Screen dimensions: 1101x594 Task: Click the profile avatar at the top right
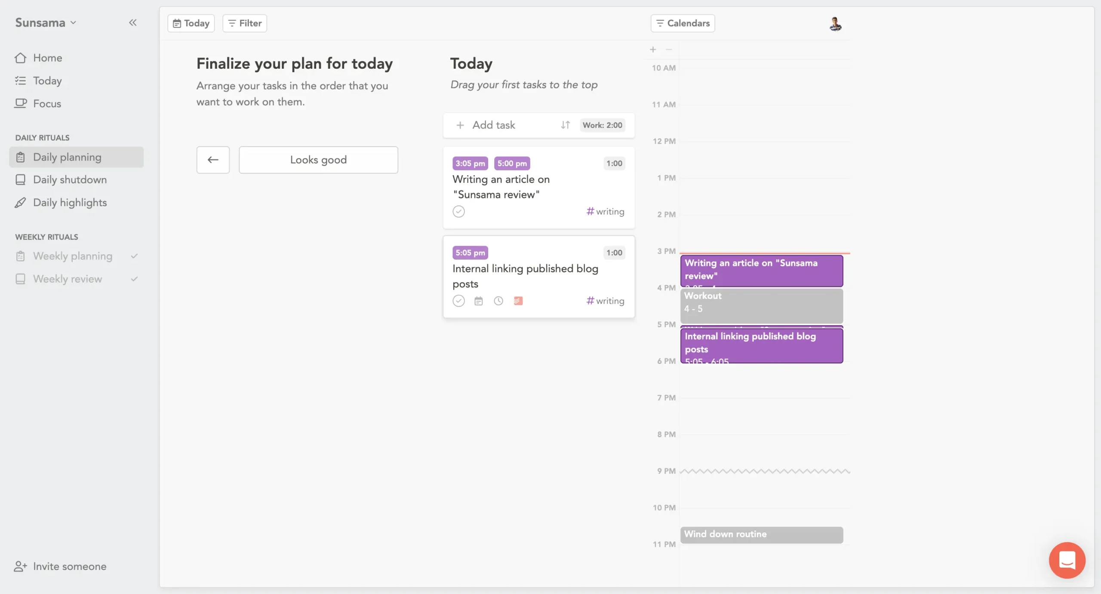tap(835, 23)
